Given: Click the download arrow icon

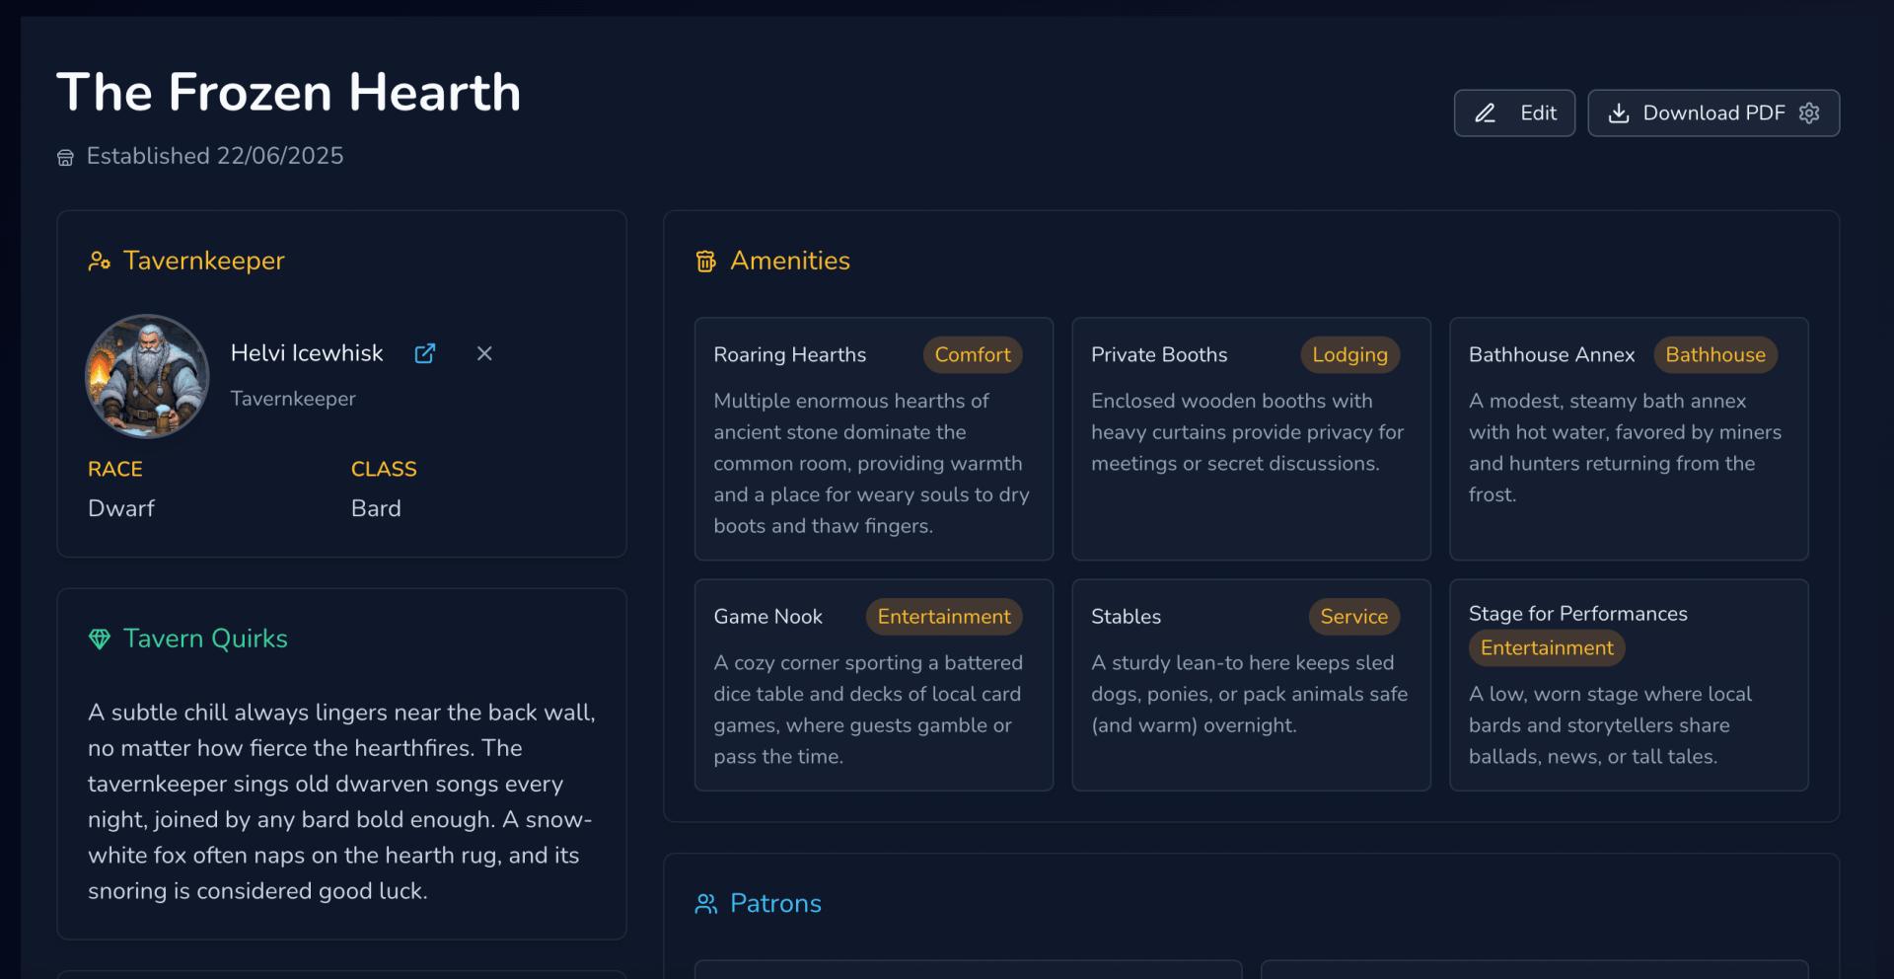Looking at the screenshot, I should pos(1619,113).
